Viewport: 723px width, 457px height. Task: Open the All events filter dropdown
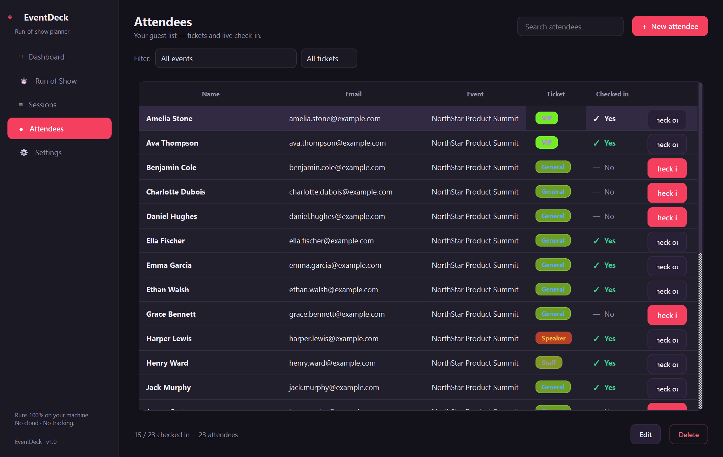[226, 58]
